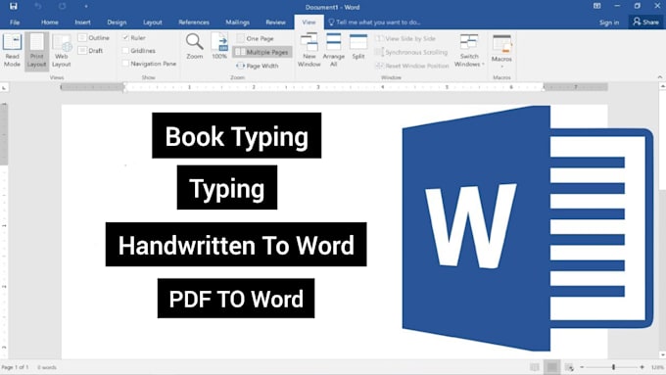Toggle Synchronous Scrolling
The image size is (666, 375).
pos(411,52)
